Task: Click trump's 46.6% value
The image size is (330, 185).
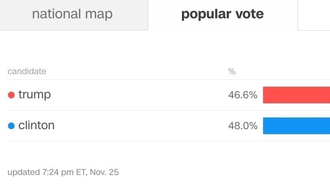Action: click(x=243, y=95)
